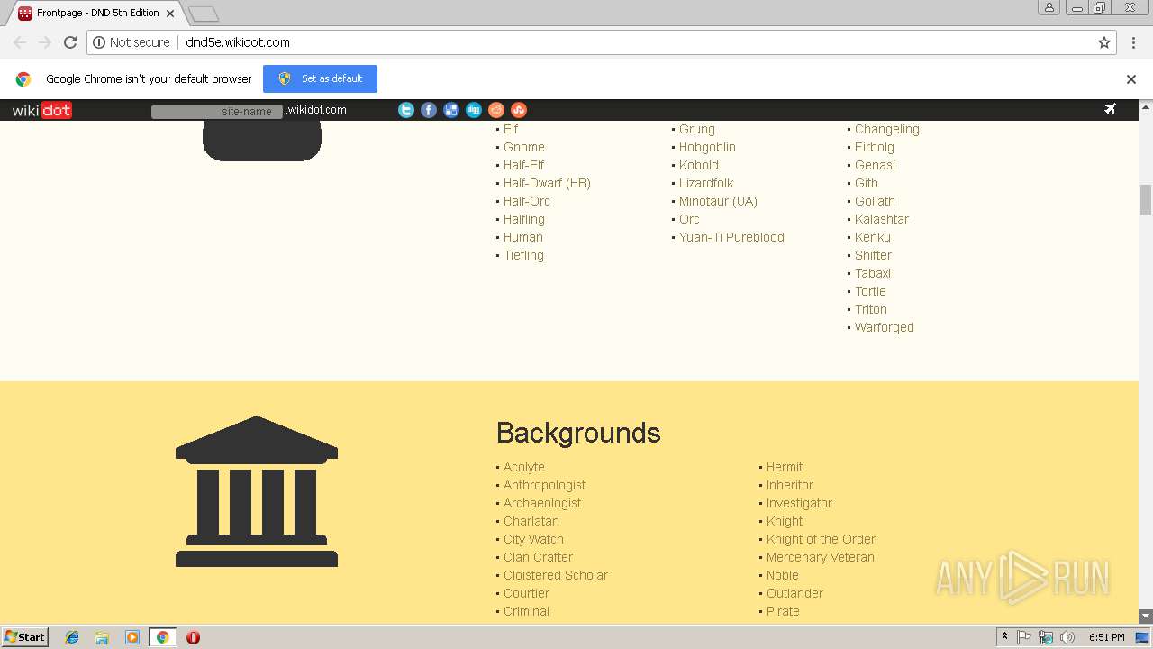Image resolution: width=1153 pixels, height=649 pixels.
Task: Open the Genasi race link
Action: [875, 165]
